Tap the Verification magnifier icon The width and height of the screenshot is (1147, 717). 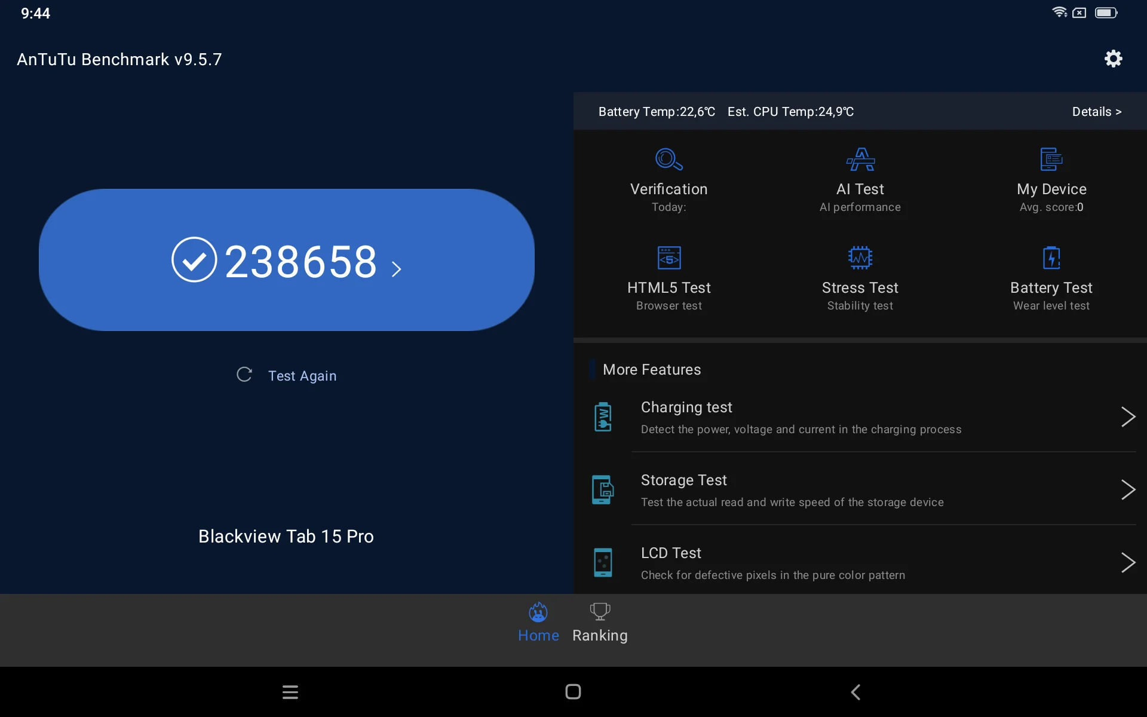[x=668, y=160]
